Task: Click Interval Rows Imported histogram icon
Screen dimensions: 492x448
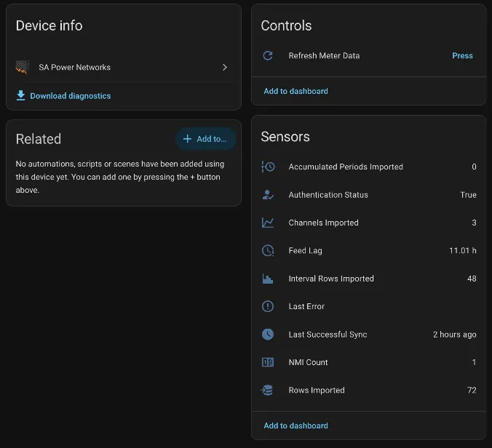Action: point(268,279)
